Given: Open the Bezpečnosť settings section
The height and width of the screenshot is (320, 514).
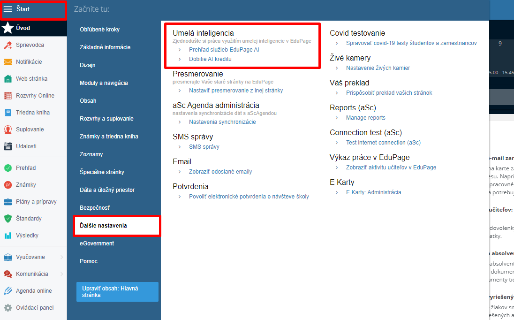Looking at the screenshot, I should pyautogui.click(x=95, y=208).
